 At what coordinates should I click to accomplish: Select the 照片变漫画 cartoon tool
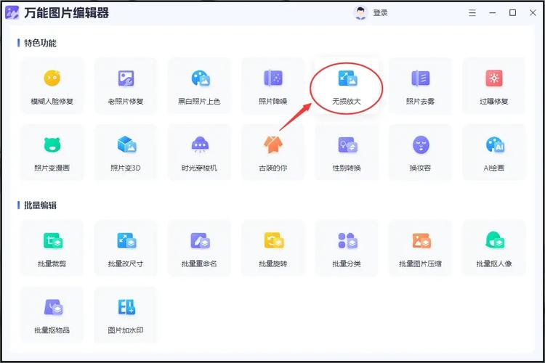point(52,152)
